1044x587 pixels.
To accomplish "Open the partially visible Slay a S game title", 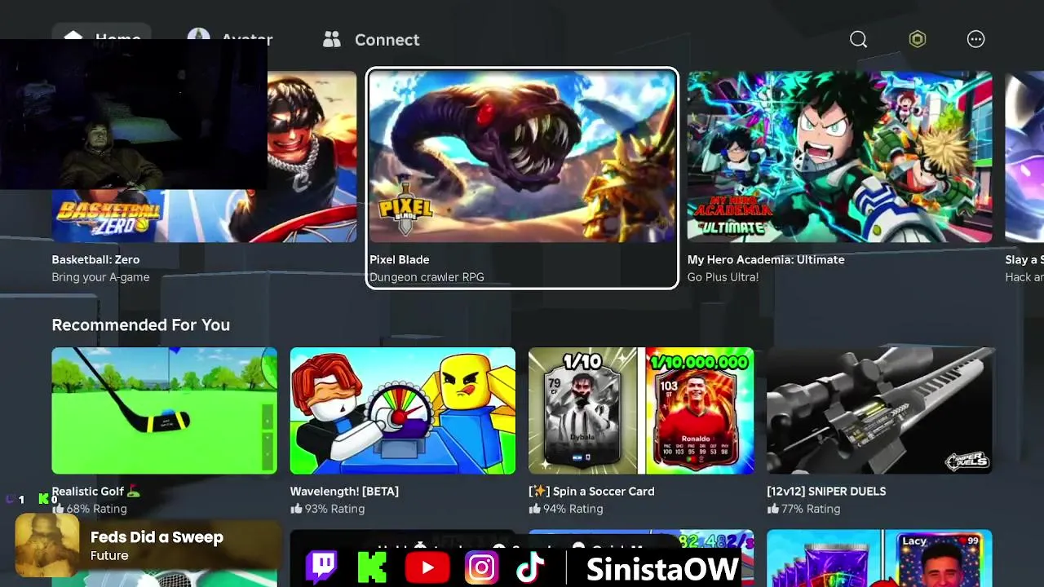I will point(1024,259).
